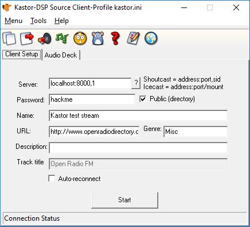Click into the Password field

click(x=92, y=99)
